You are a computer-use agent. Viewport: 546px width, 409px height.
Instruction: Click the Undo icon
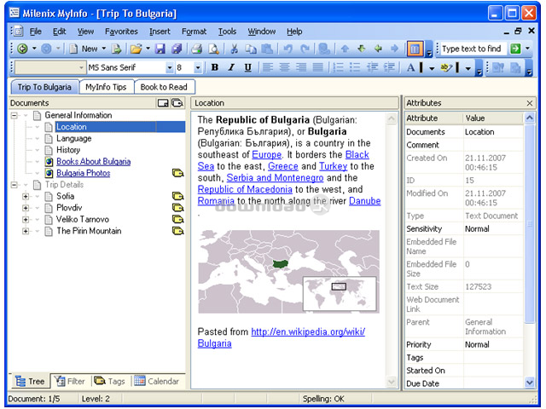click(x=288, y=49)
